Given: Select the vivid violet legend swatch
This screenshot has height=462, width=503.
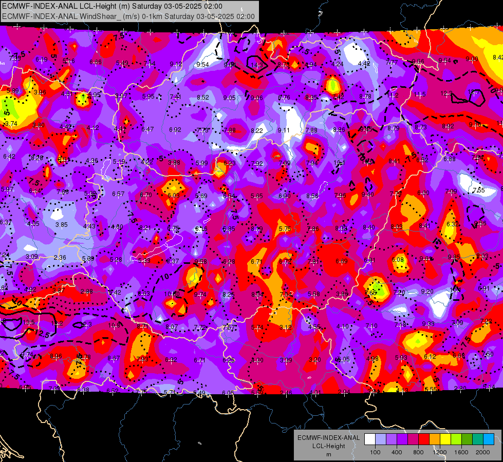Looking at the screenshot, I should (402, 439).
